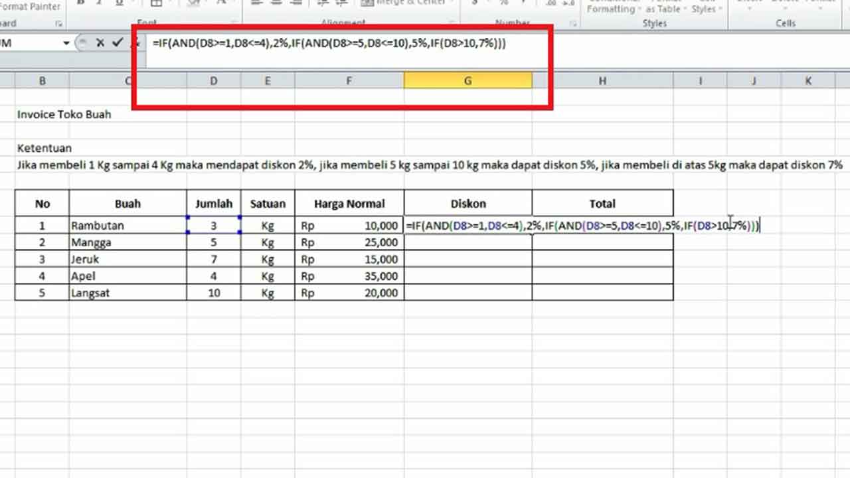The height and width of the screenshot is (478, 850).
Task: Open the Clipboard dialog launcher
Action: 58,24
